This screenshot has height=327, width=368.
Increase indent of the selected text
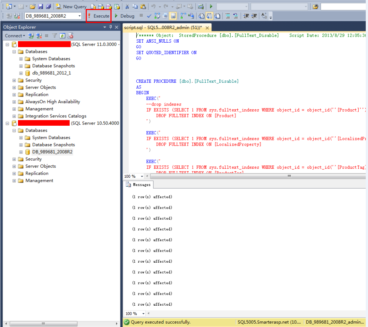(x=253, y=16)
